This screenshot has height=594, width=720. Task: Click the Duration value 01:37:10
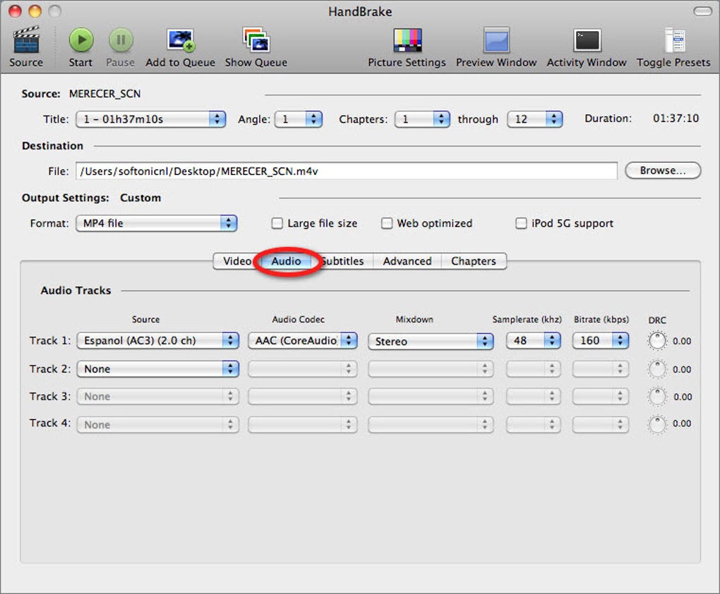pyautogui.click(x=676, y=119)
